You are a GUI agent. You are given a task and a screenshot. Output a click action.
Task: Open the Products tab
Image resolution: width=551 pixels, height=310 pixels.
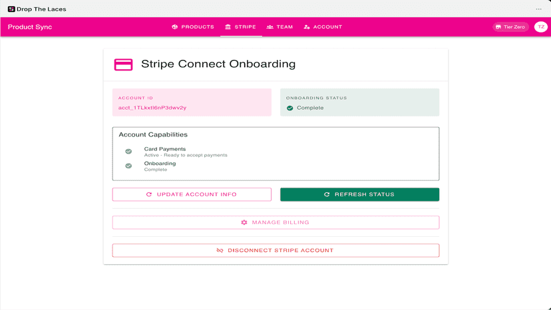(193, 27)
